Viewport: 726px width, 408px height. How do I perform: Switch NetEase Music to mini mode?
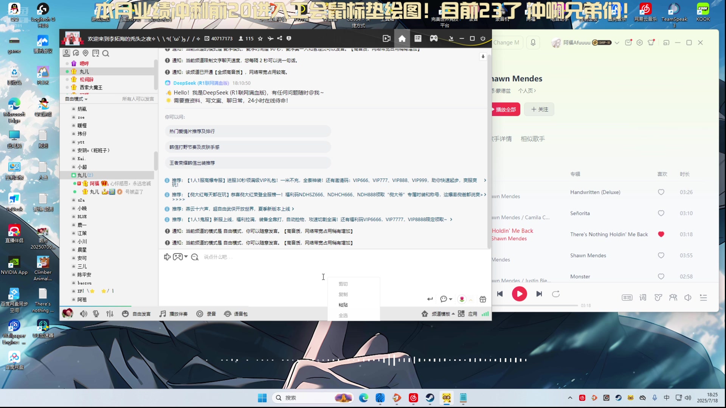[x=666, y=43]
